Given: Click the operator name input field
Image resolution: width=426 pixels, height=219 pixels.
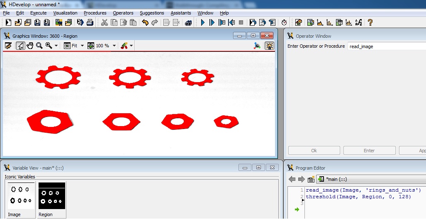Looking at the screenshot, I should point(387,46).
